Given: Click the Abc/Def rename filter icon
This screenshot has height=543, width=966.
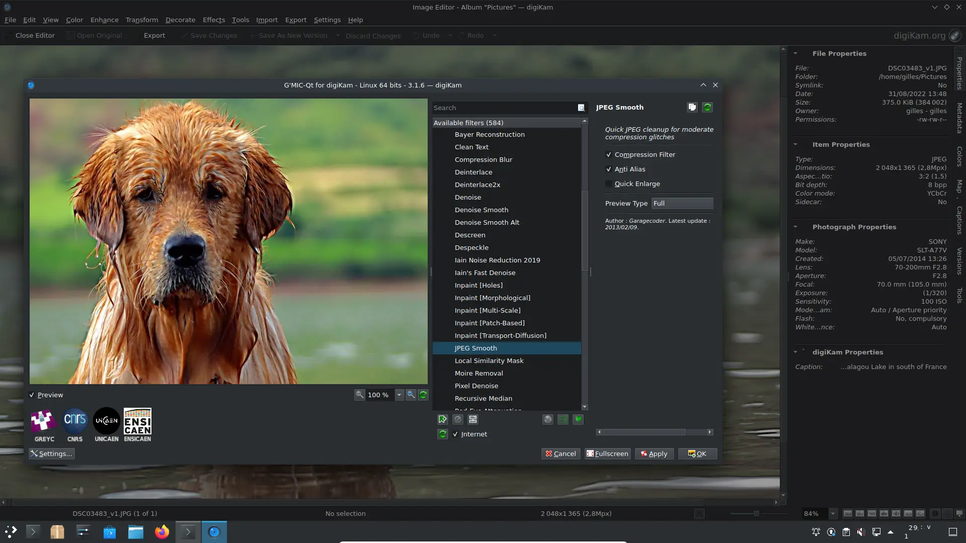Looking at the screenshot, I should pos(473,419).
